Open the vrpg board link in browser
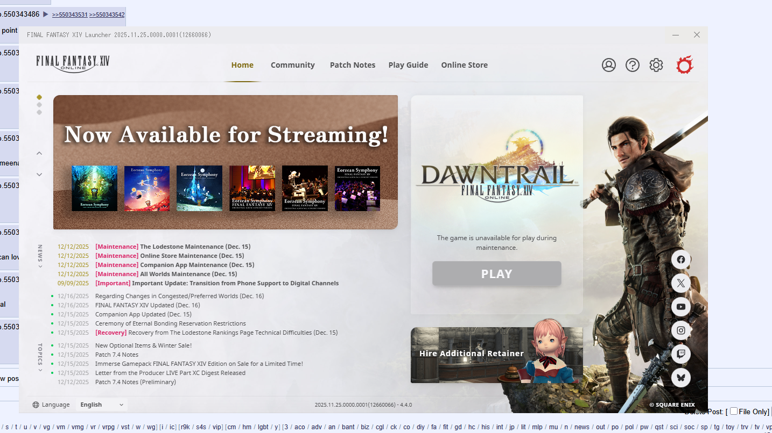The height and width of the screenshot is (433, 772). [108, 427]
